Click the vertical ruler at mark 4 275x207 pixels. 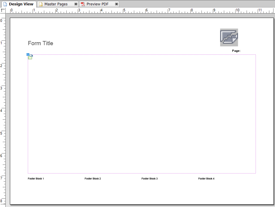pyautogui.click(x=2, y=111)
